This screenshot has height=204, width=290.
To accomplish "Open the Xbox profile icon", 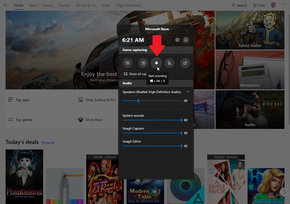I will [186, 40].
